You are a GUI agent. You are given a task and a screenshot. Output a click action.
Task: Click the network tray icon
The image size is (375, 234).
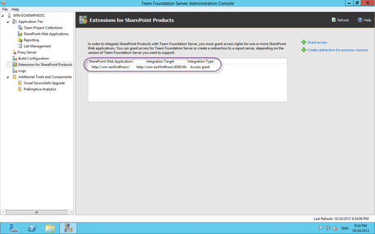328,228
